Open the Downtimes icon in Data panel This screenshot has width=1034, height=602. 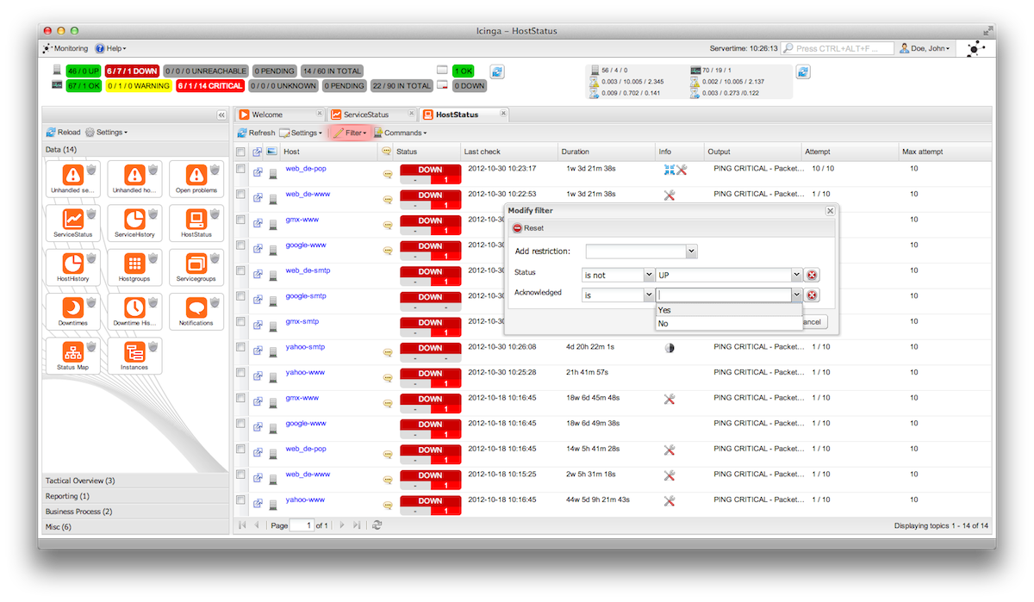pyautogui.click(x=72, y=308)
